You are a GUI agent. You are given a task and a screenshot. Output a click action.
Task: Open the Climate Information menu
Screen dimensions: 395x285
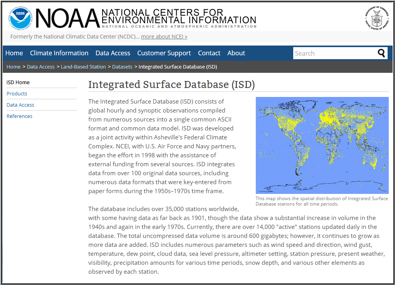[x=59, y=53]
